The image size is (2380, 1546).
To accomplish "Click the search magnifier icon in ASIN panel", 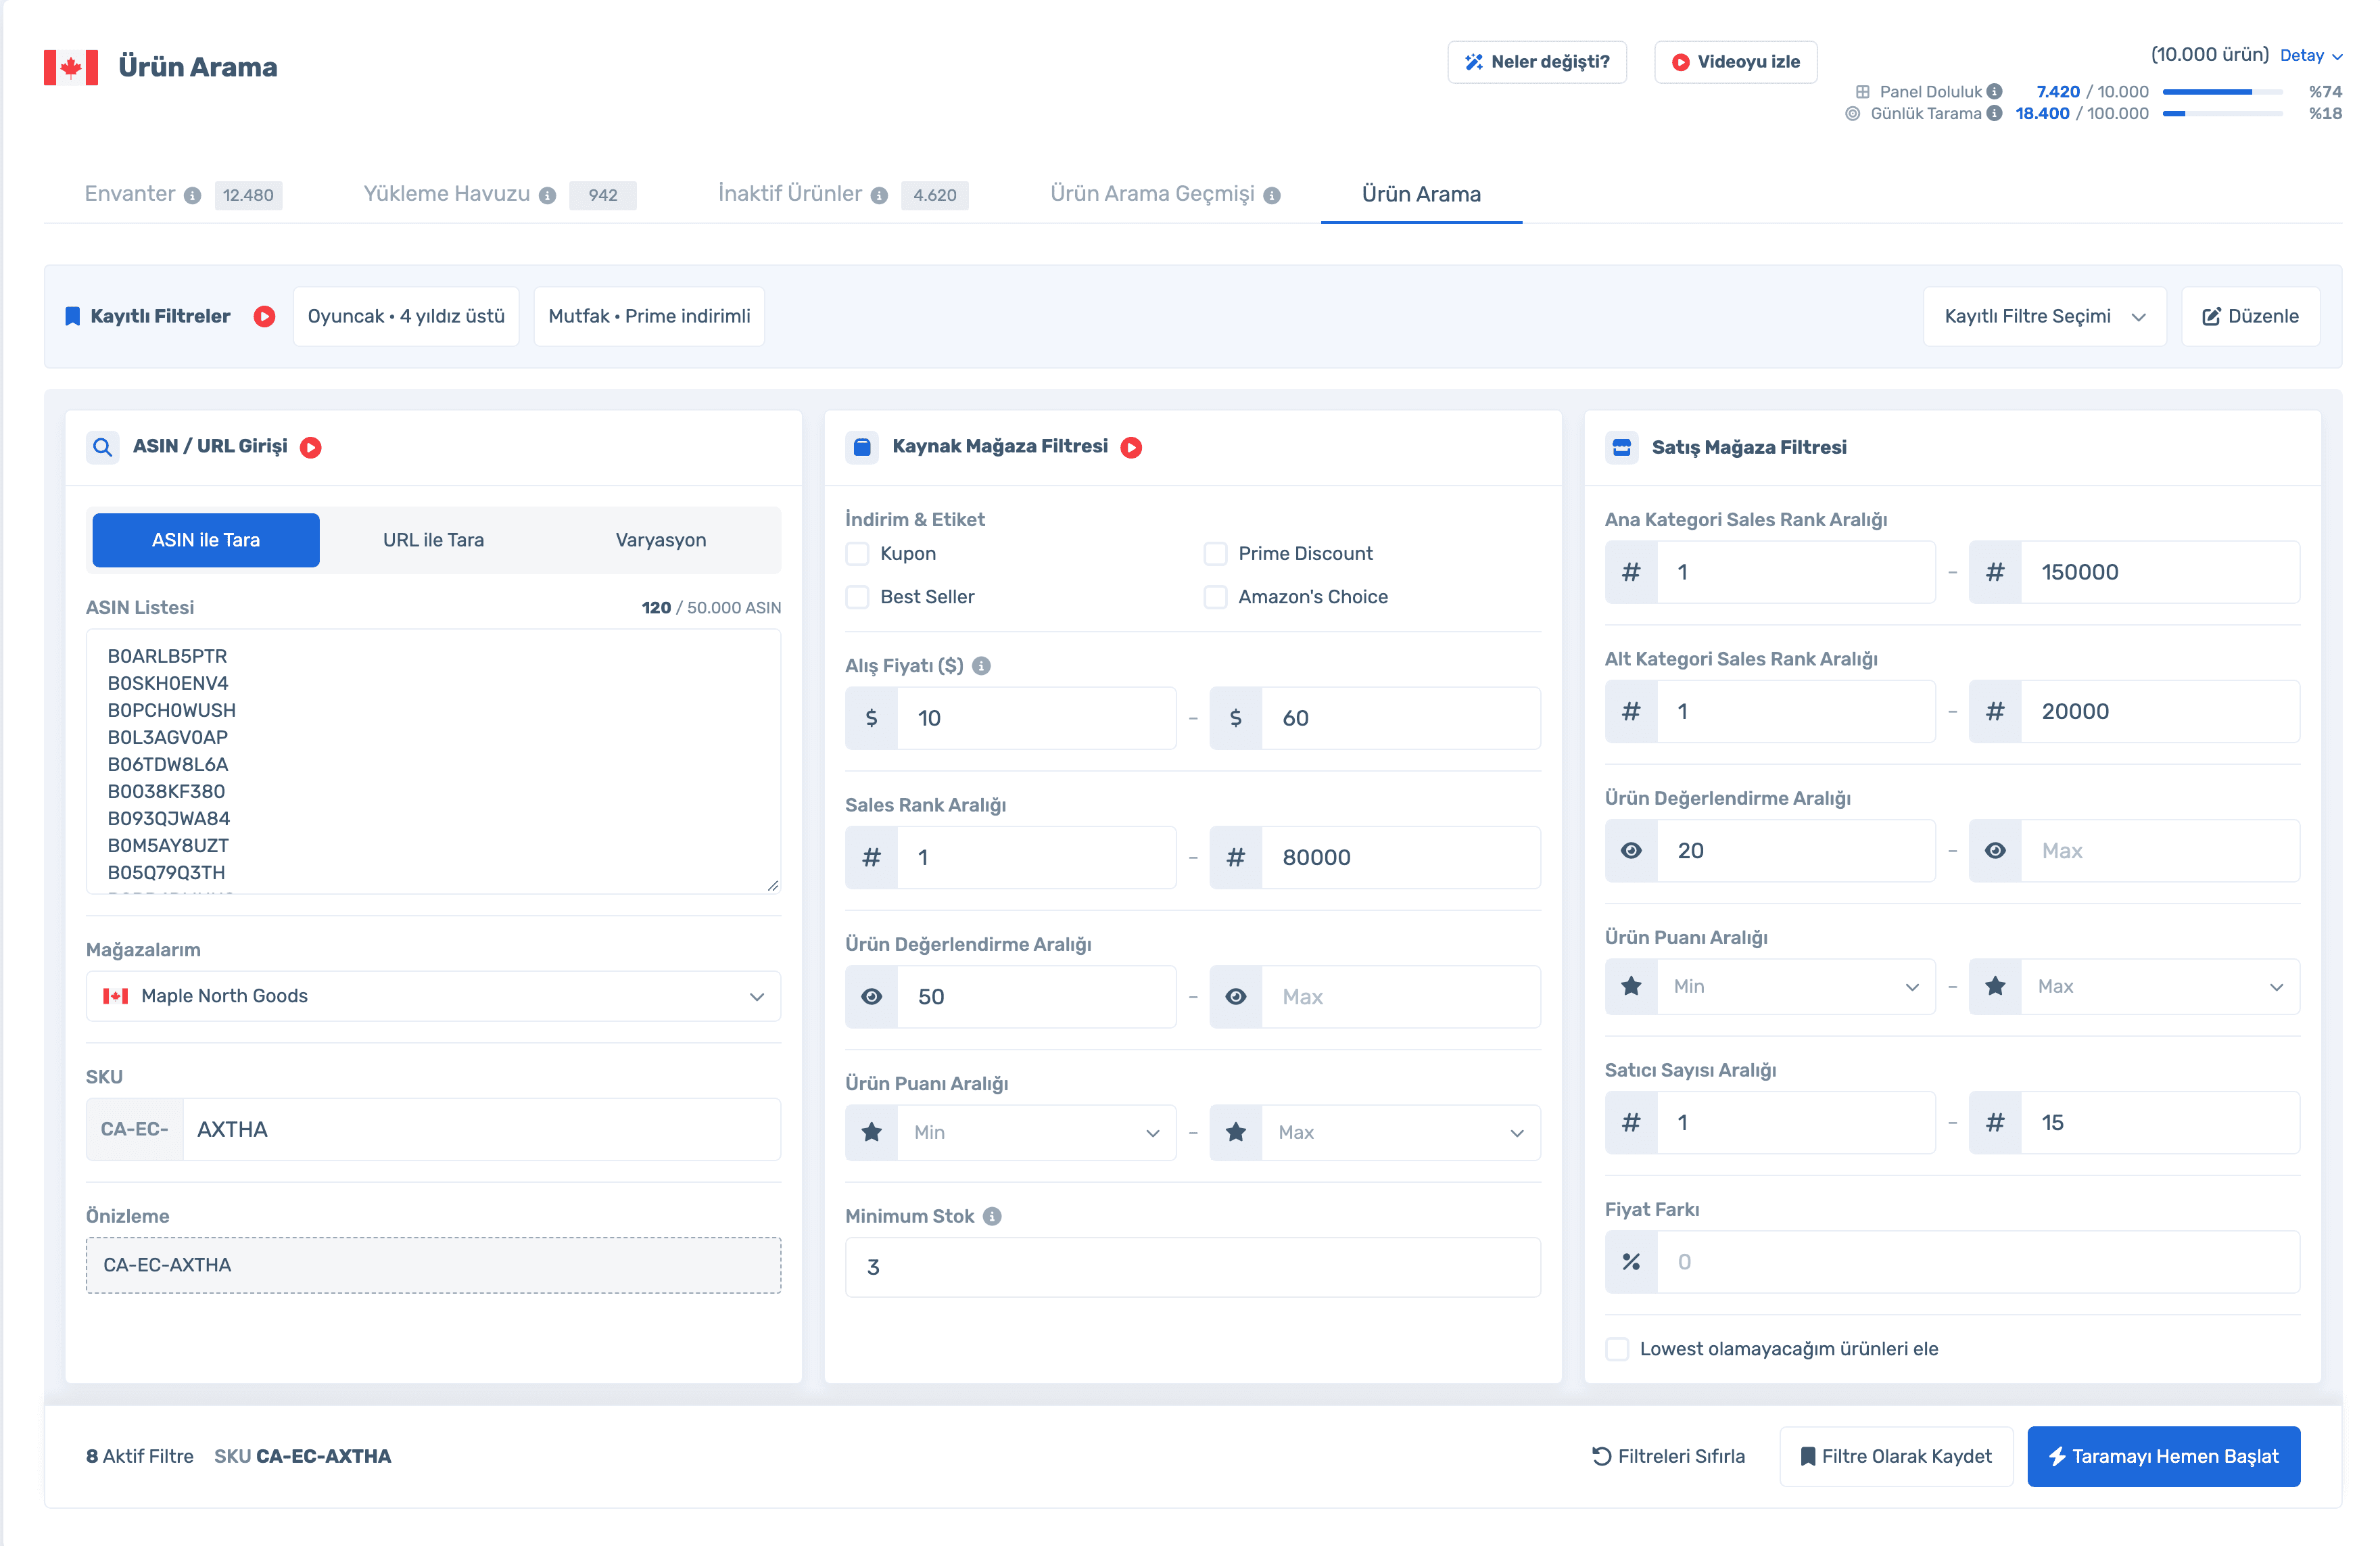I will 102,447.
